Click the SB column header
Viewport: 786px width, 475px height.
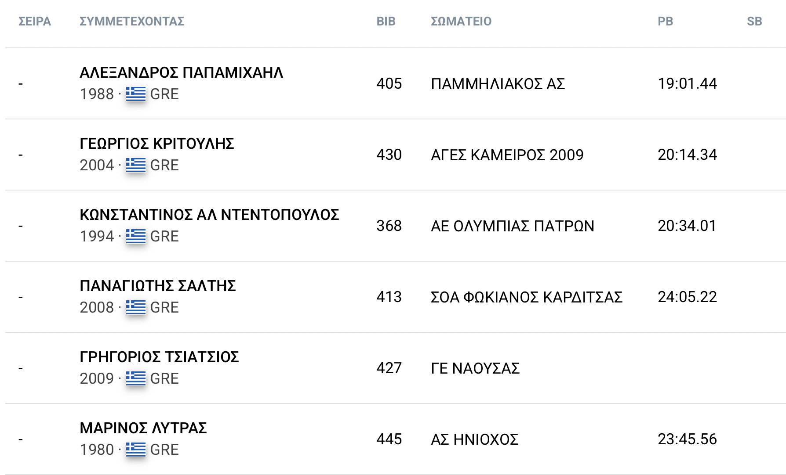[x=754, y=21]
